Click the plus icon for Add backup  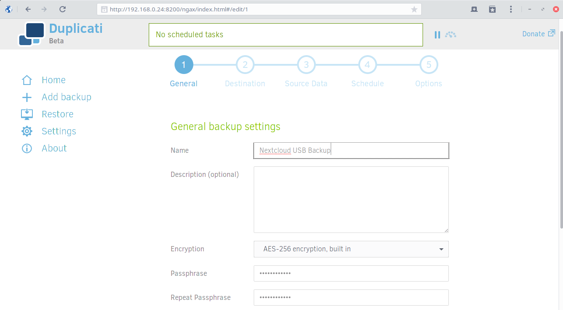click(27, 97)
